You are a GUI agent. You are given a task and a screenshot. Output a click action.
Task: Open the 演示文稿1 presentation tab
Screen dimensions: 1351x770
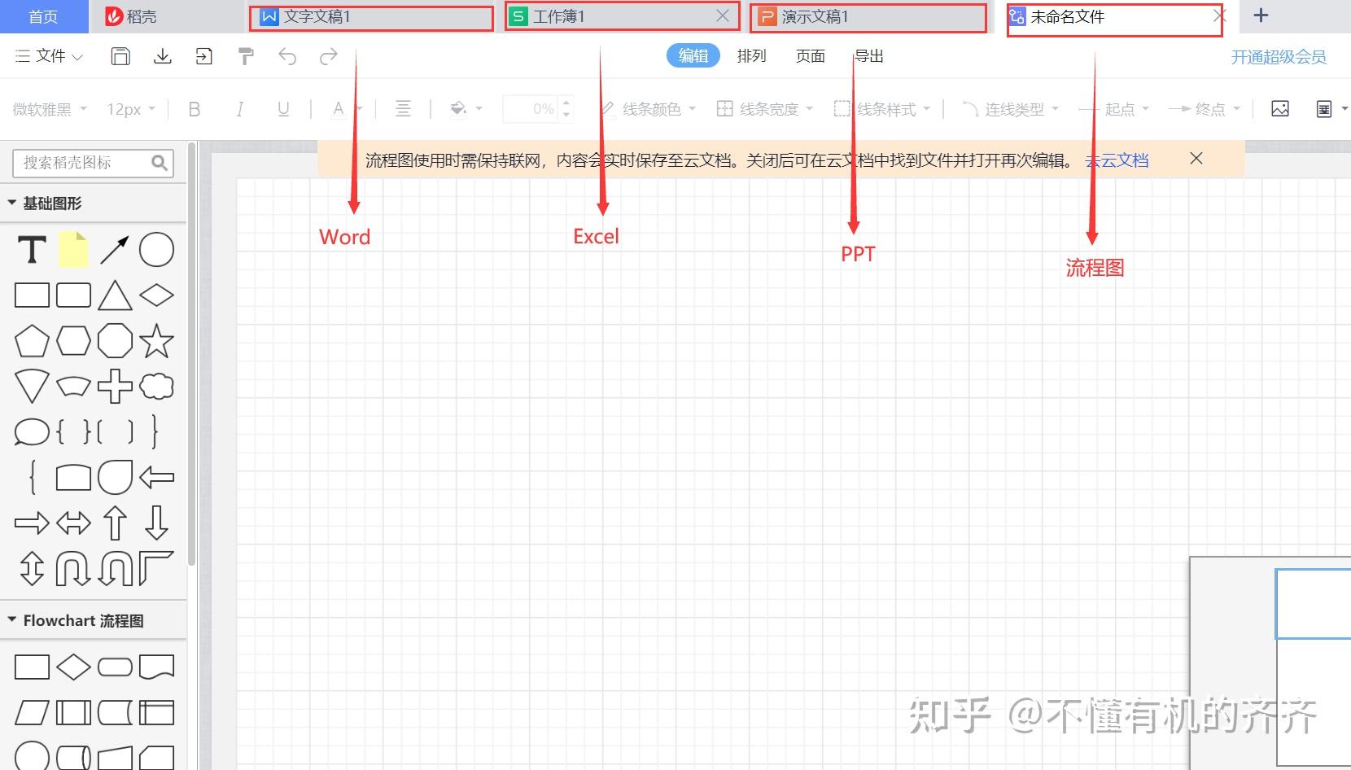click(868, 17)
